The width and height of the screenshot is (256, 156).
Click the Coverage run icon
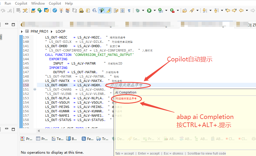[x=161, y=11]
